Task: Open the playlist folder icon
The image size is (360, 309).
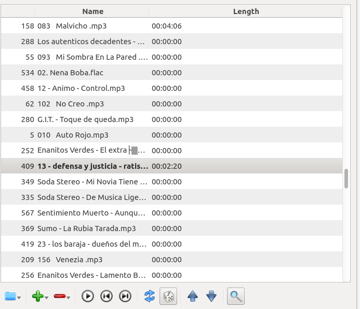Action: click(10, 297)
